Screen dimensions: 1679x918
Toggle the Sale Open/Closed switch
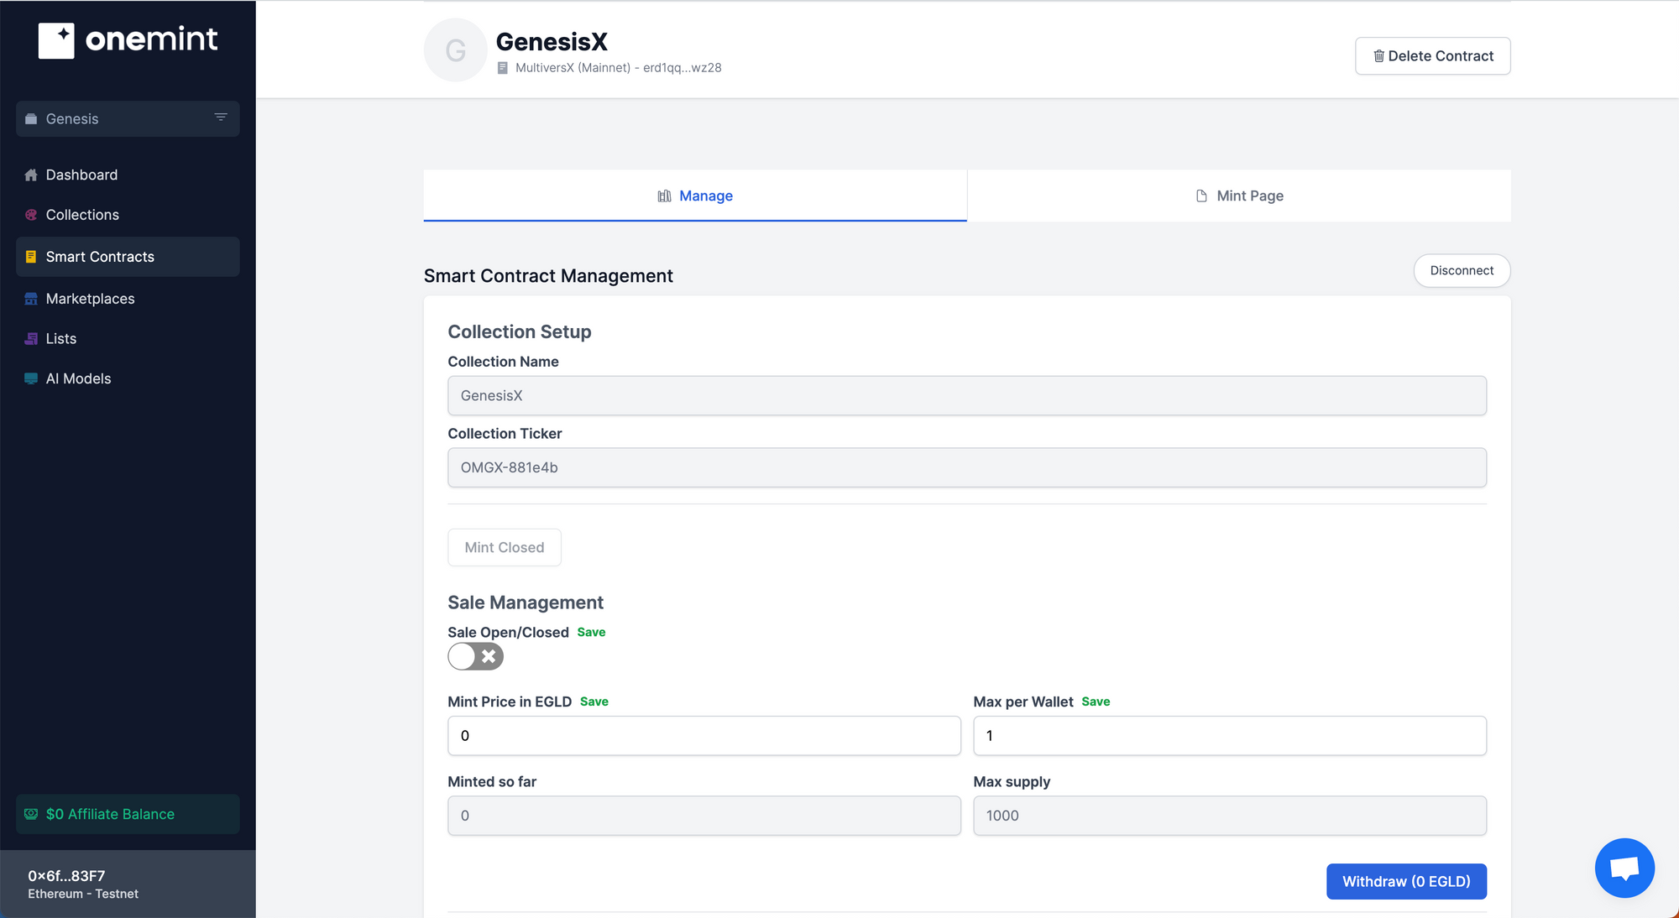[x=475, y=656]
